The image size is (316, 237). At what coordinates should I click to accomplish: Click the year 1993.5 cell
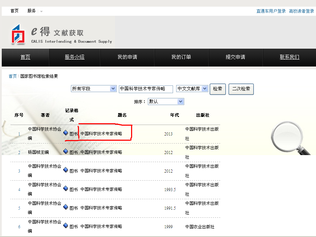[x=170, y=190]
